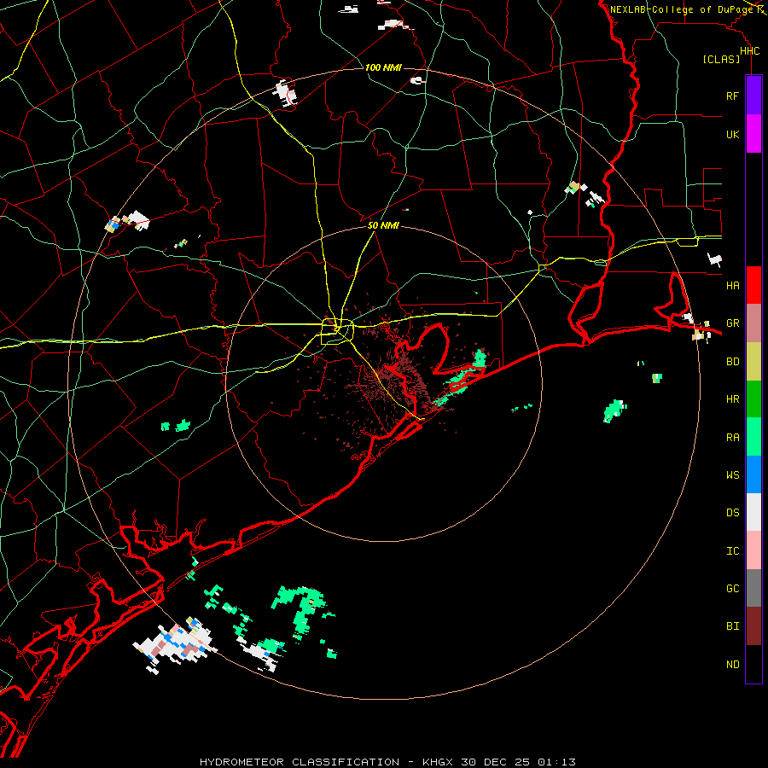This screenshot has height=768, width=768.
Task: Click the dark green HR legend swatch
Action: 753,399
